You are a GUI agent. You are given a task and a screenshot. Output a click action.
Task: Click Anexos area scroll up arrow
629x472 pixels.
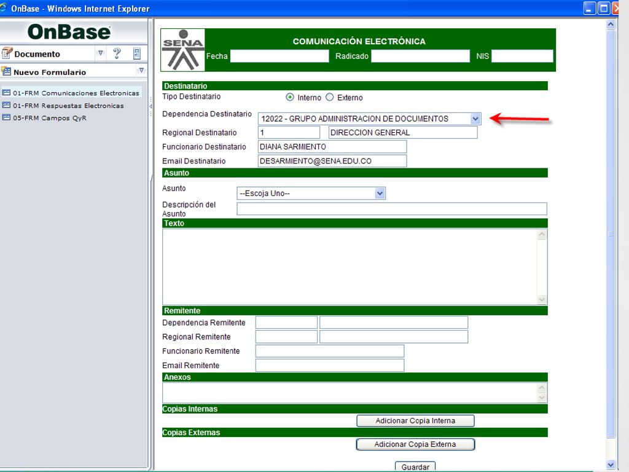point(542,388)
